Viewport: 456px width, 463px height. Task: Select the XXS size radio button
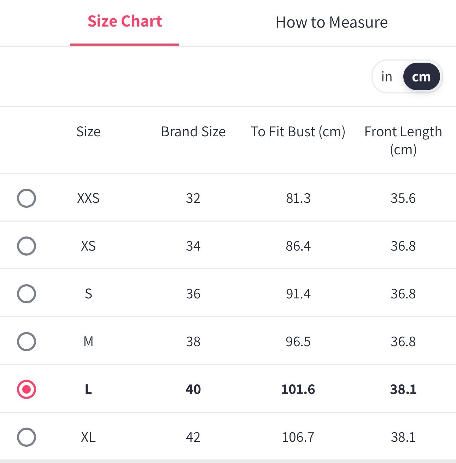27,198
